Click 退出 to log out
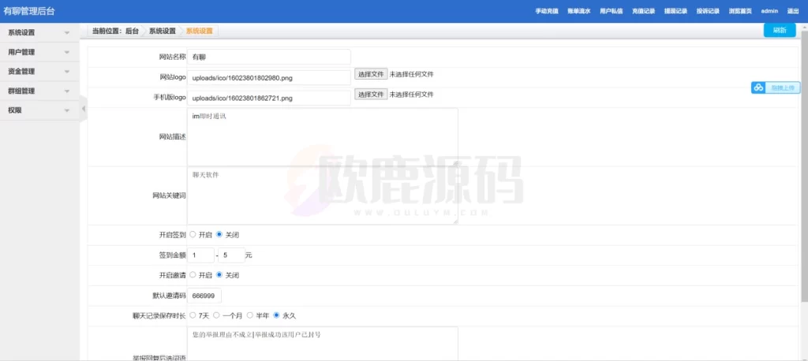 tap(792, 11)
